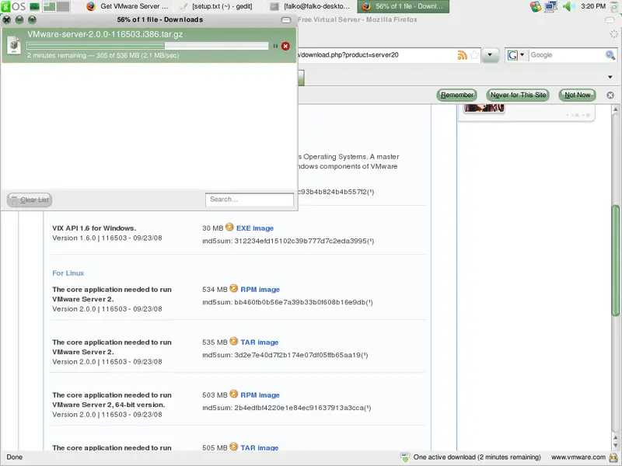Launch the terminal icon in top panel
Viewport: 622px width, 466px height.
pos(34,6)
